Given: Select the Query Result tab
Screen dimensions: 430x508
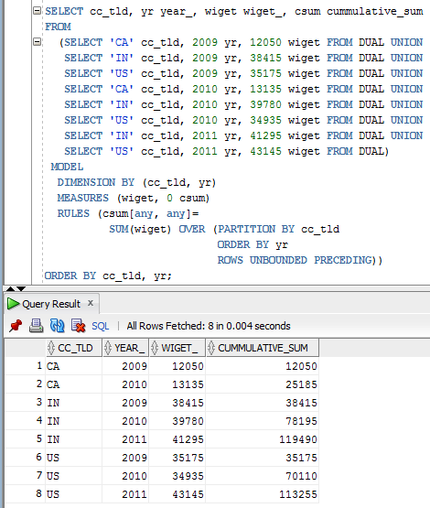Looking at the screenshot, I should click(51, 304).
